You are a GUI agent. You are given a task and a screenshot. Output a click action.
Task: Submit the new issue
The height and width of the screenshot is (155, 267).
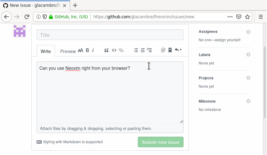tap(161, 142)
